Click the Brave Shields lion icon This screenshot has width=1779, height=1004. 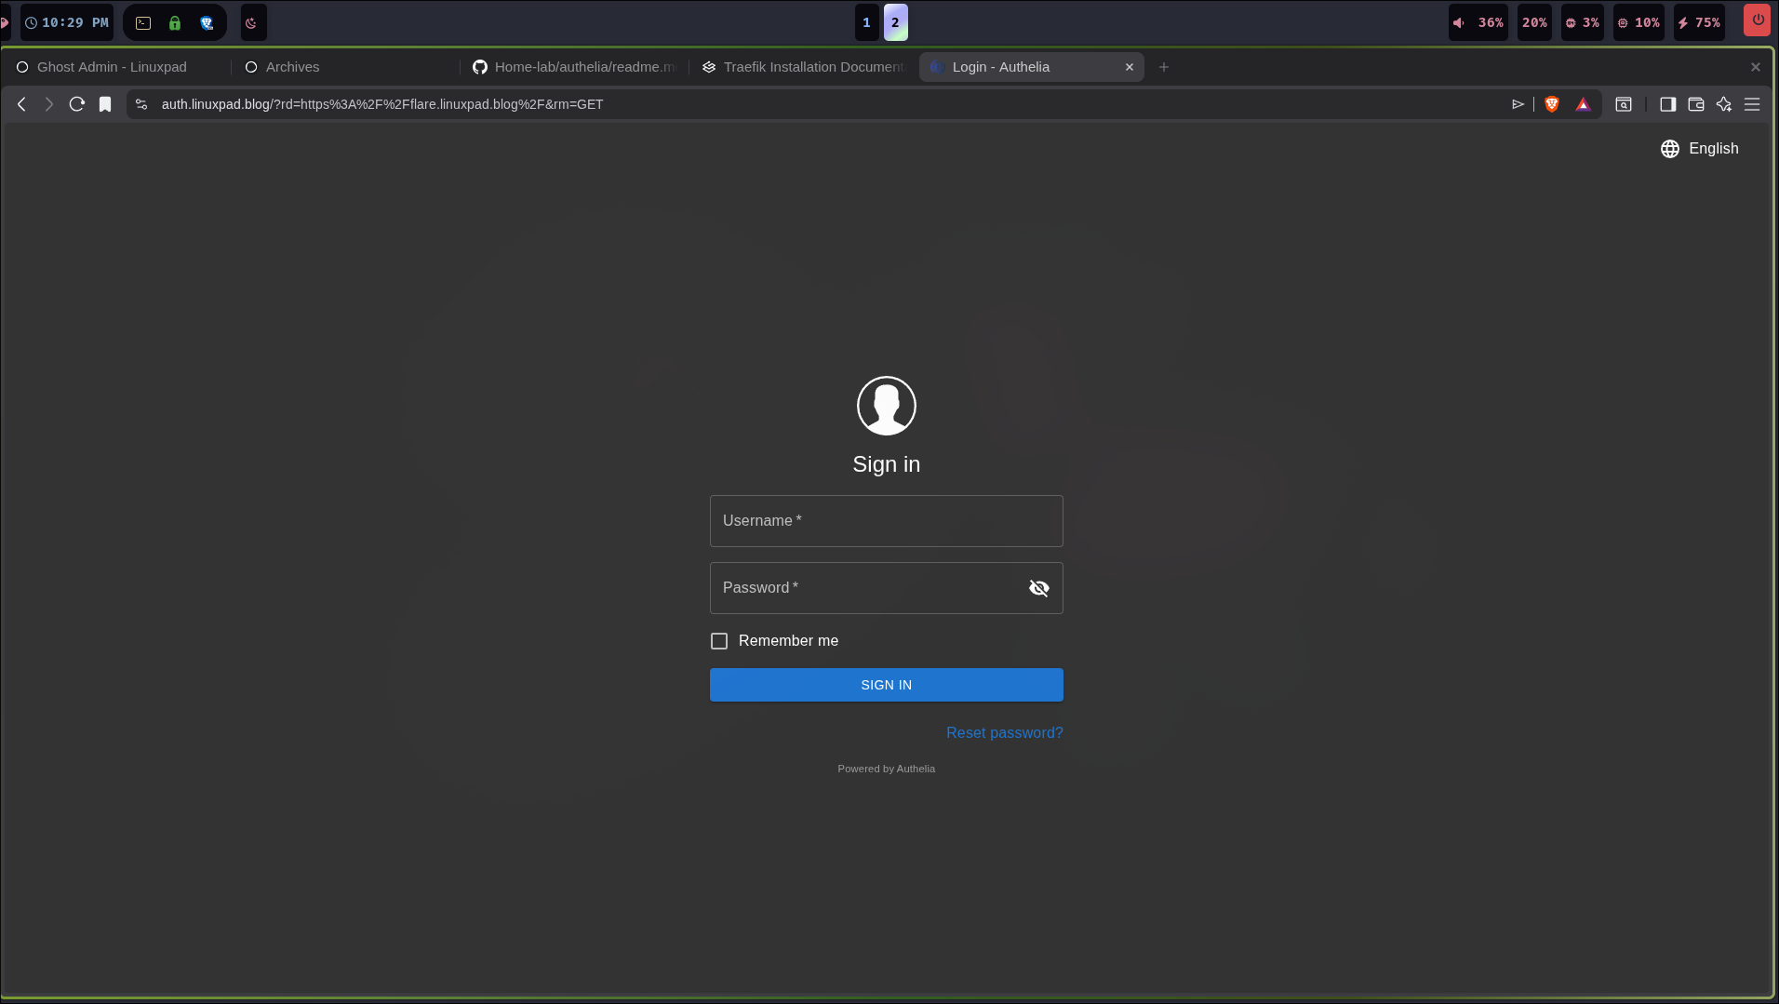click(1551, 104)
